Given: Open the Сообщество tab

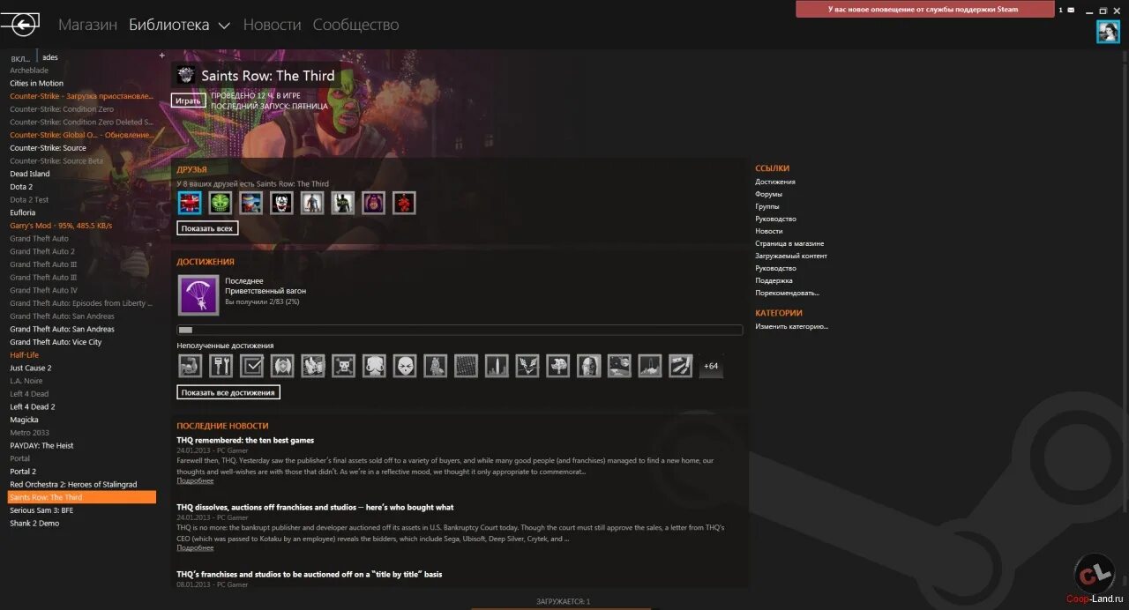Looking at the screenshot, I should [355, 25].
